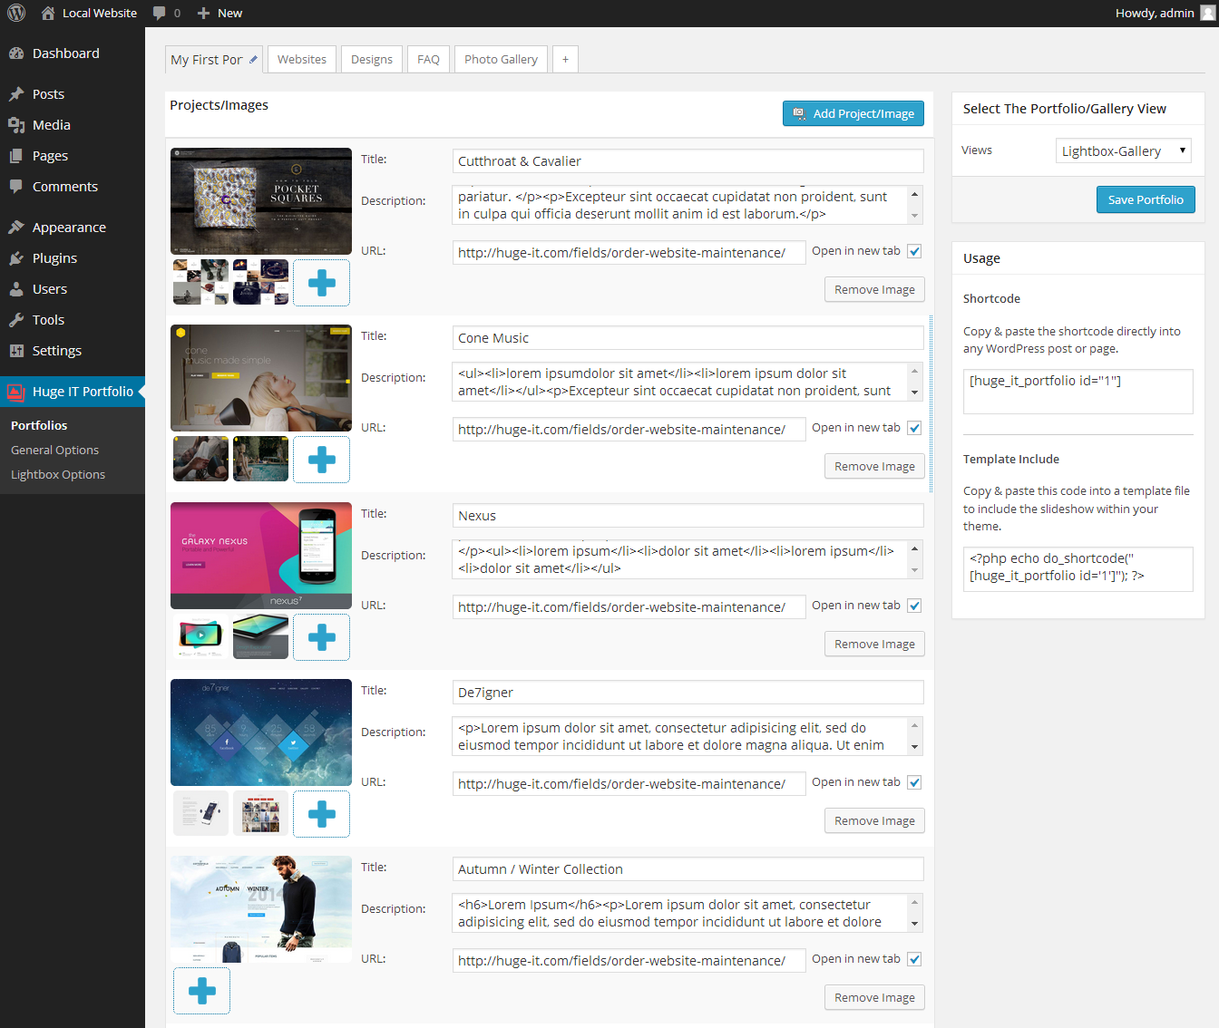The width and height of the screenshot is (1219, 1028).
Task: Open Local Website home icon
Action: [x=48, y=14]
